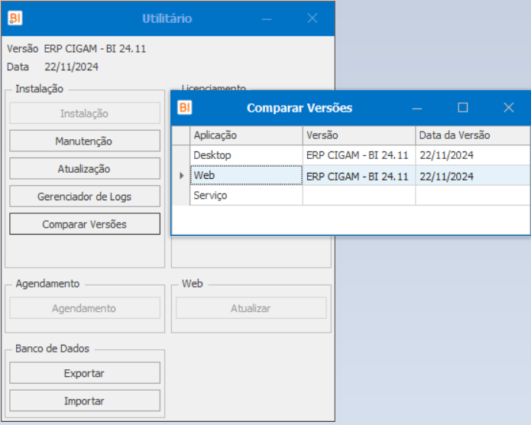
Task: Click the Web row's version cell
Action: (358, 176)
